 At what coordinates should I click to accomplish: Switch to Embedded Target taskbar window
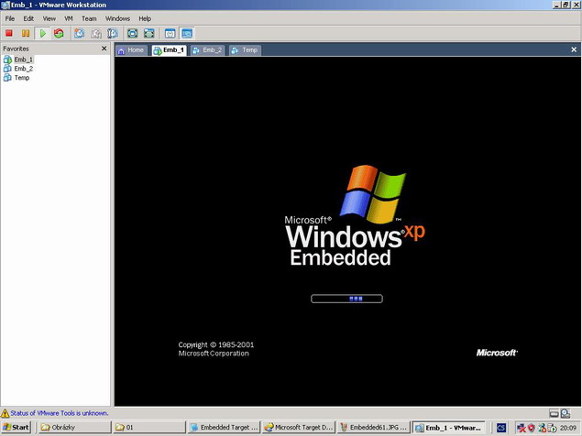[225, 428]
